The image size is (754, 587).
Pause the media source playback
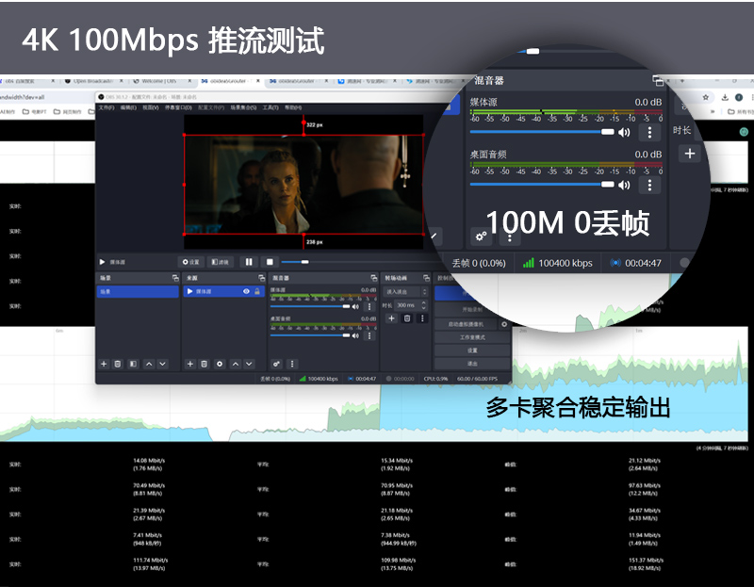pos(249,261)
